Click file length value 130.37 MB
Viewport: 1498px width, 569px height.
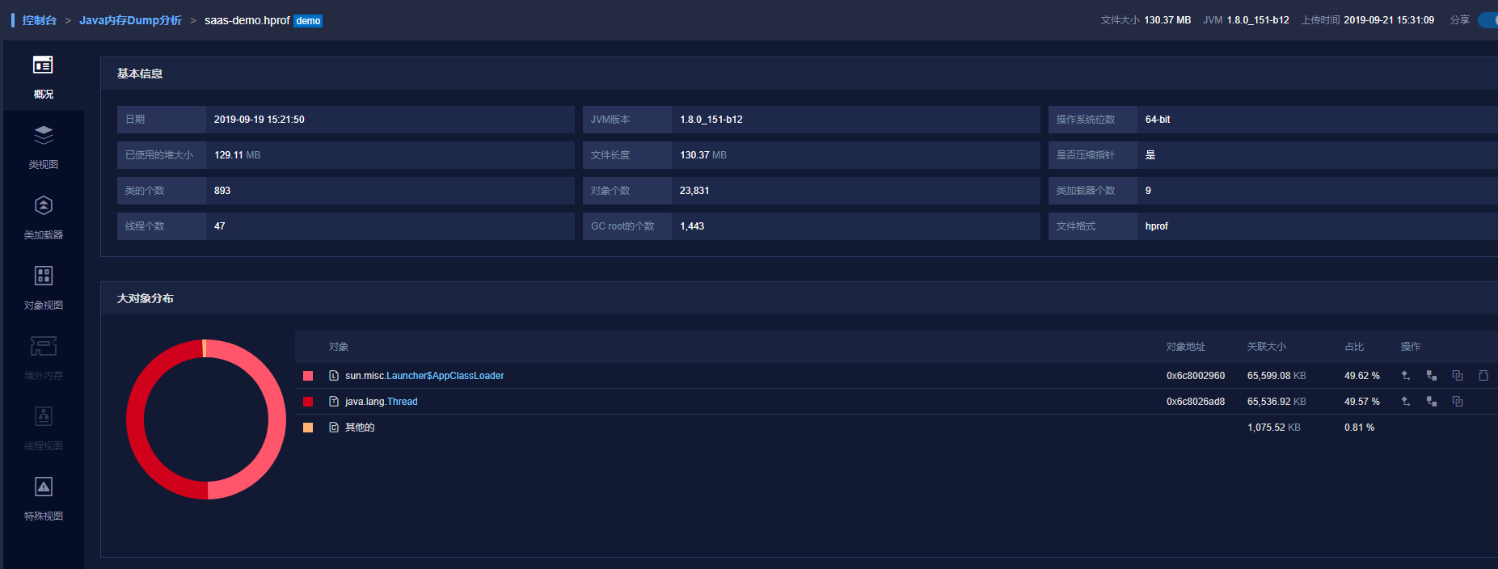click(703, 155)
